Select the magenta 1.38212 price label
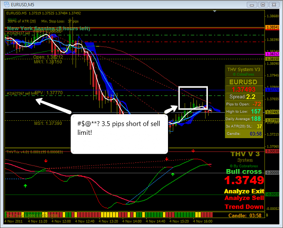 coord(272,54)
